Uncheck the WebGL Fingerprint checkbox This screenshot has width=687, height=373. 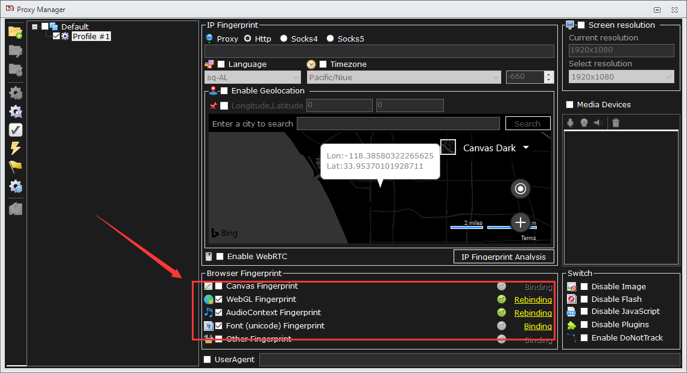(219, 299)
